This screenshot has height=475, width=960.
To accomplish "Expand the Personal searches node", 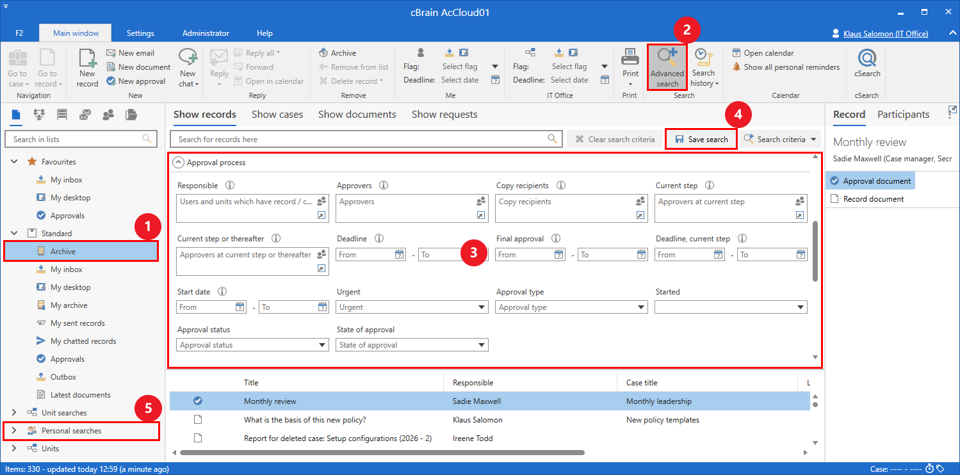I will (13, 431).
